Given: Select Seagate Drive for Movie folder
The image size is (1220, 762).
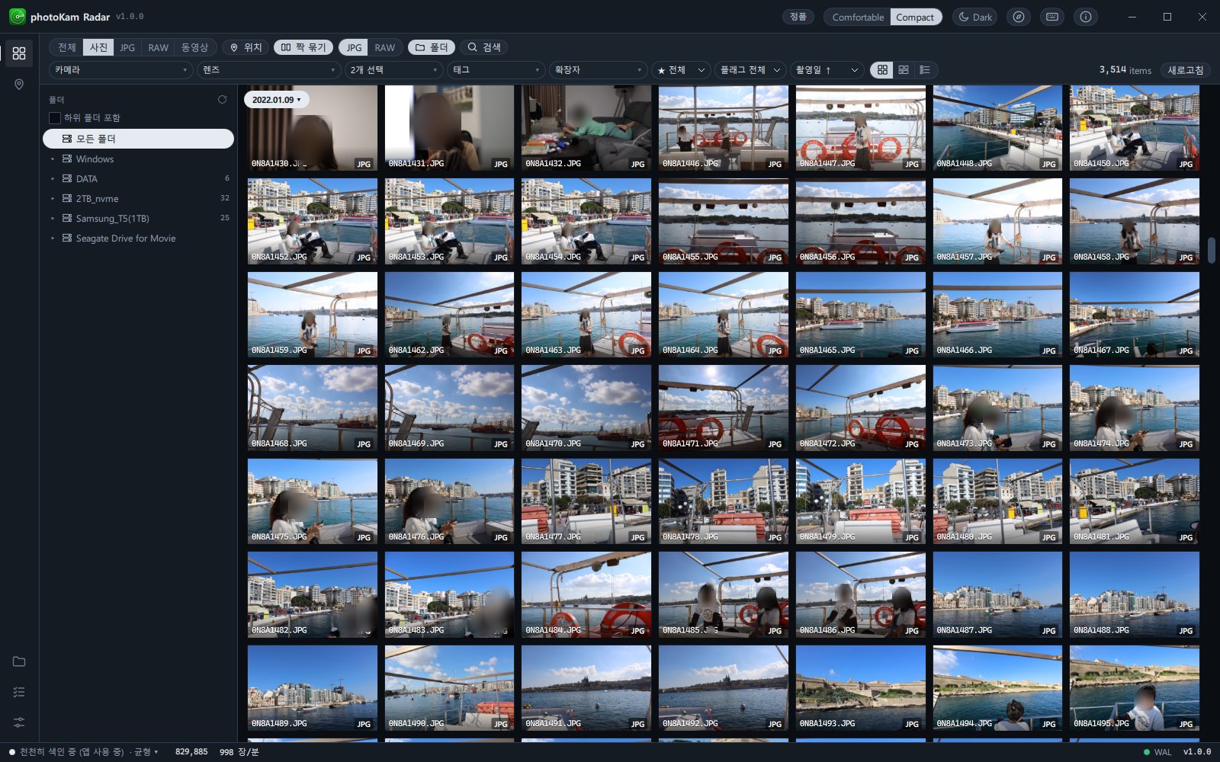Looking at the screenshot, I should (138, 238).
